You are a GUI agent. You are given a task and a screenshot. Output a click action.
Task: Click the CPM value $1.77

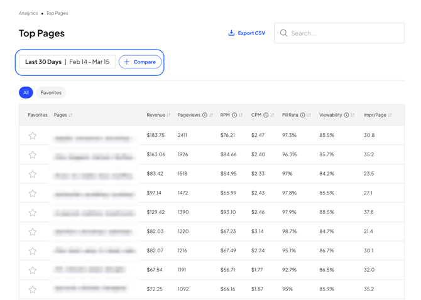[257, 270]
